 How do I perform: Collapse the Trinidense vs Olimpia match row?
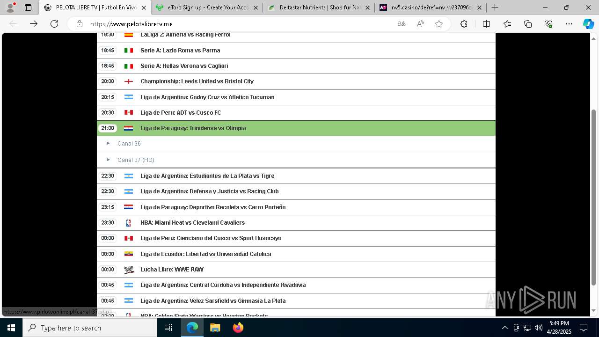pyautogui.click(x=296, y=128)
